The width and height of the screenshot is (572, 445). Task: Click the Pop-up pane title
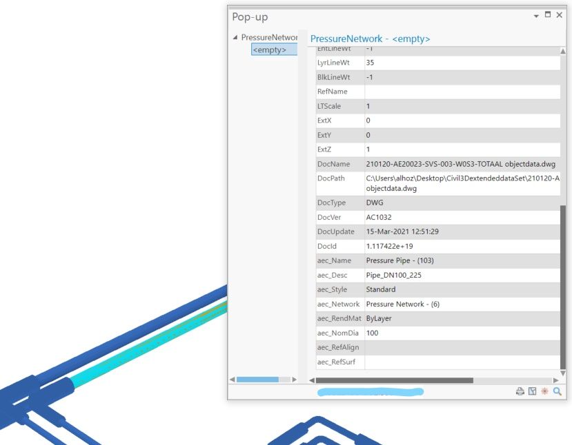(250, 17)
